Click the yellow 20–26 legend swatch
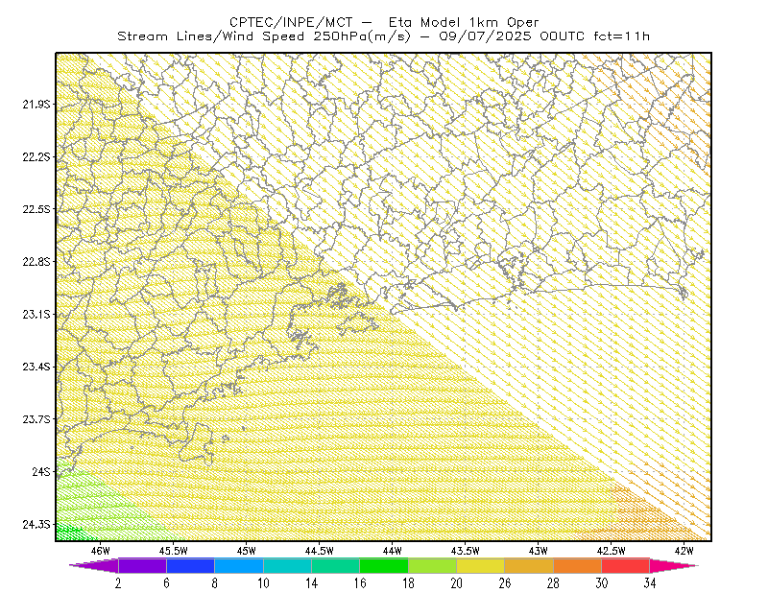Viewport: 768px width, 593px height. 481,565
